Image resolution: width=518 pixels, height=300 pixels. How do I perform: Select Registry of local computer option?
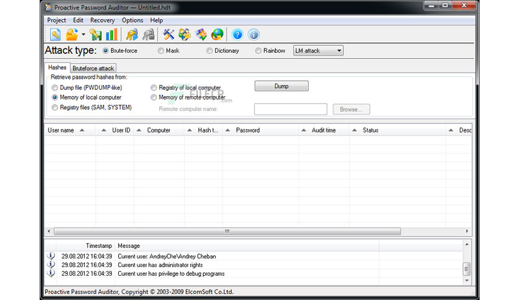point(186,87)
